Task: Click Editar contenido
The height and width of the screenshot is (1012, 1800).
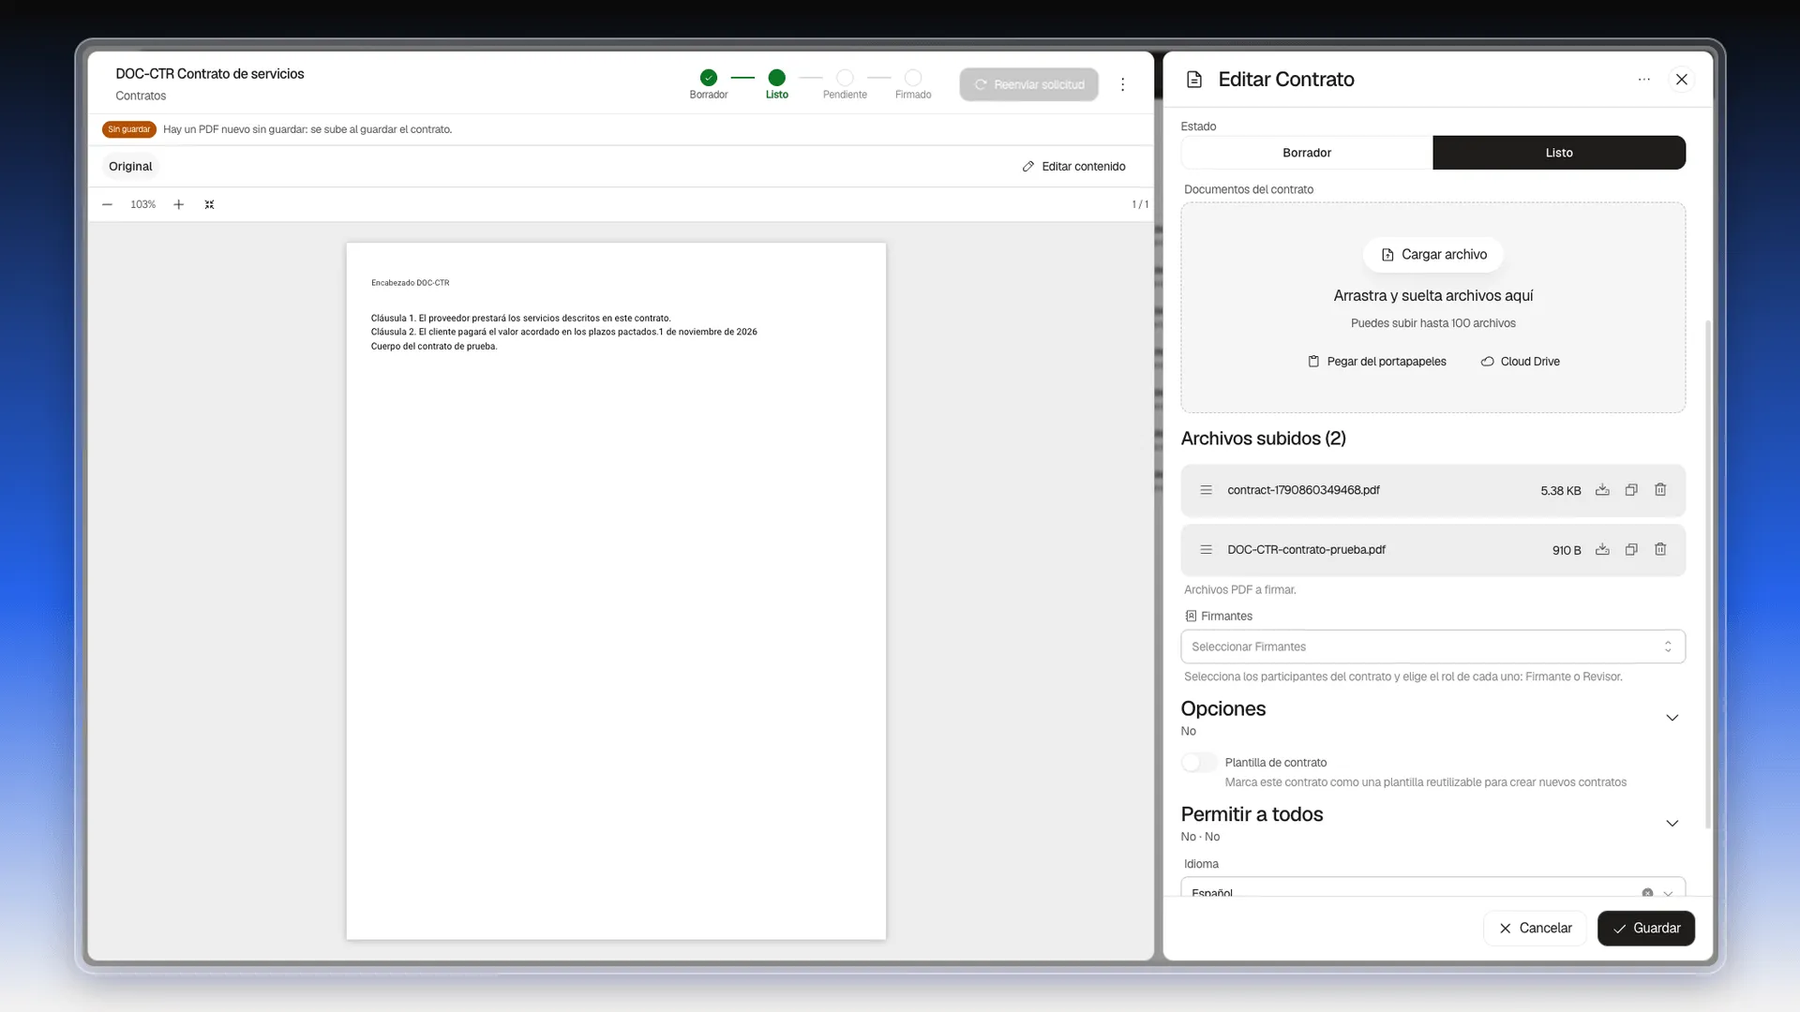Action: [x=1073, y=166]
